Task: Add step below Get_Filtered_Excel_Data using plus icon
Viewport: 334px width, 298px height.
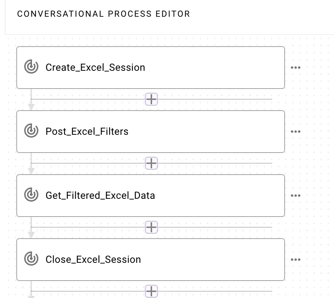Action: point(151,227)
